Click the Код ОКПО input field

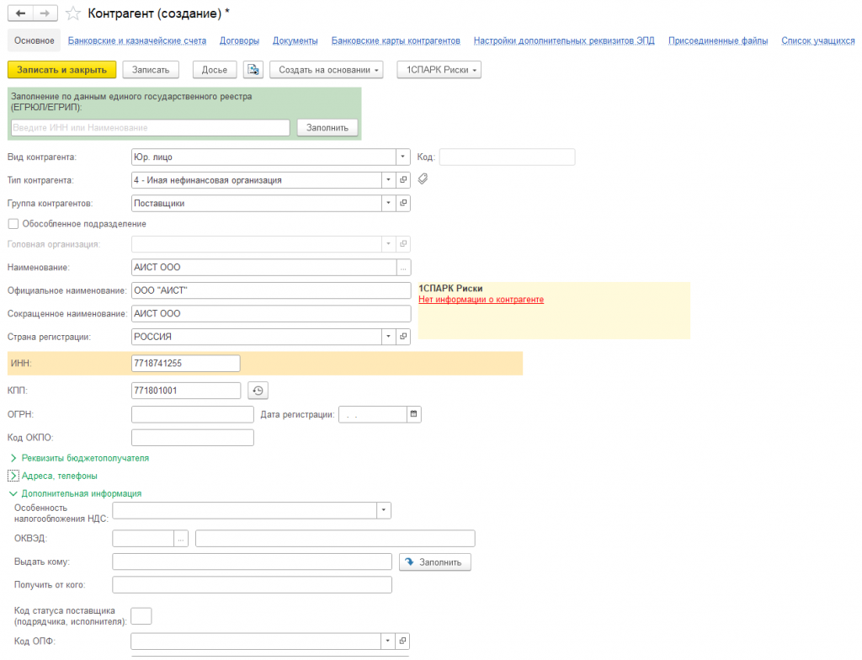193,437
